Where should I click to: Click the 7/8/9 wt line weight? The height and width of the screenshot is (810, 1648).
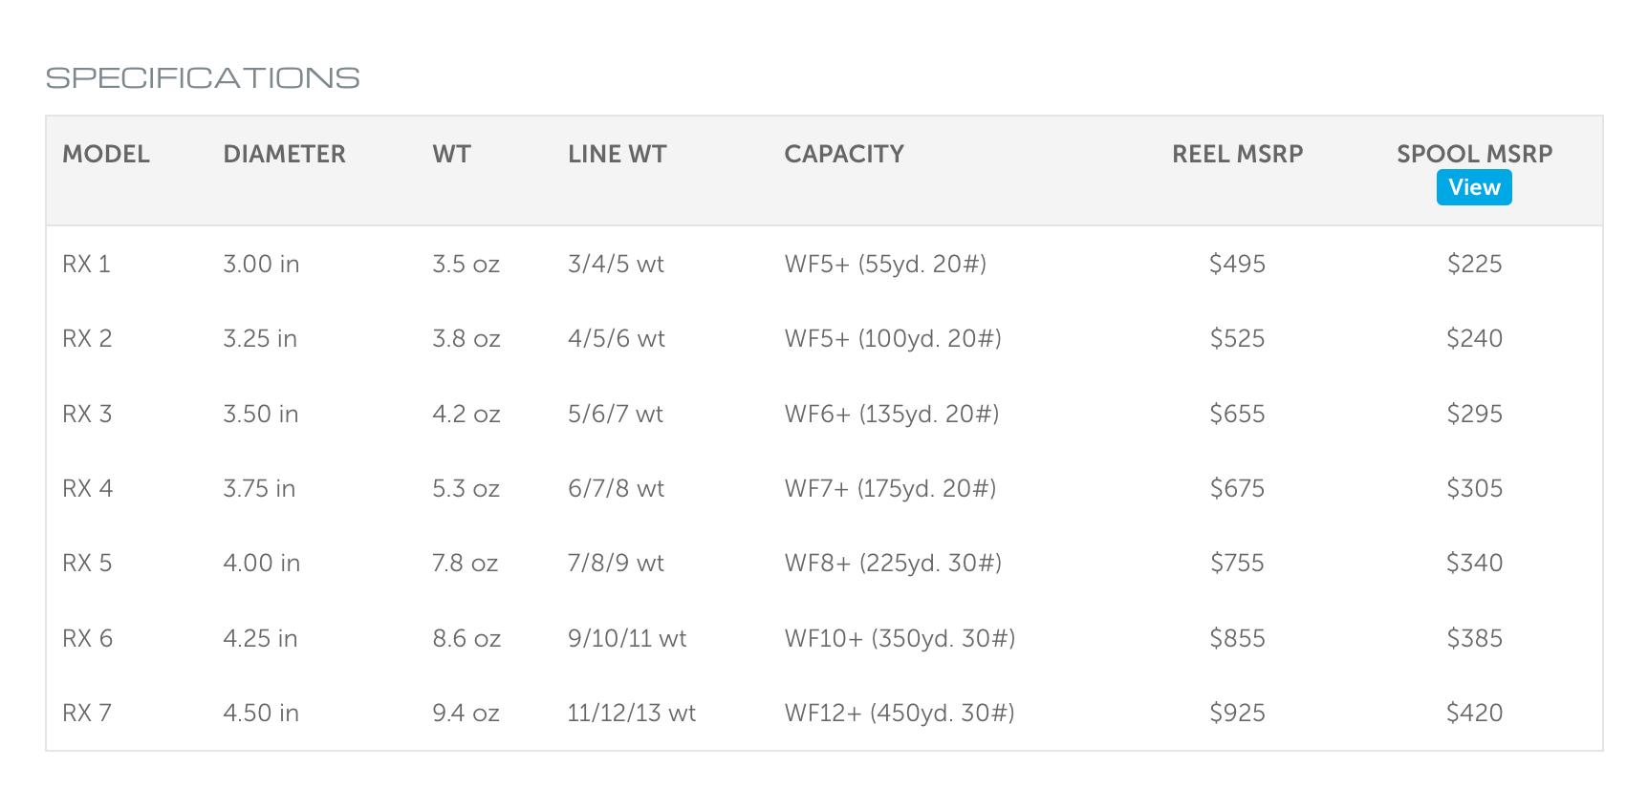point(616,563)
